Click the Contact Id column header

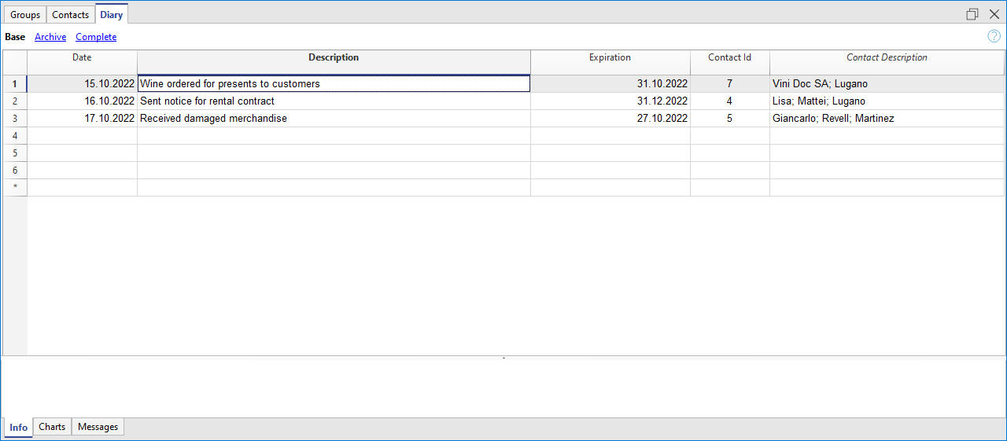[x=729, y=57]
